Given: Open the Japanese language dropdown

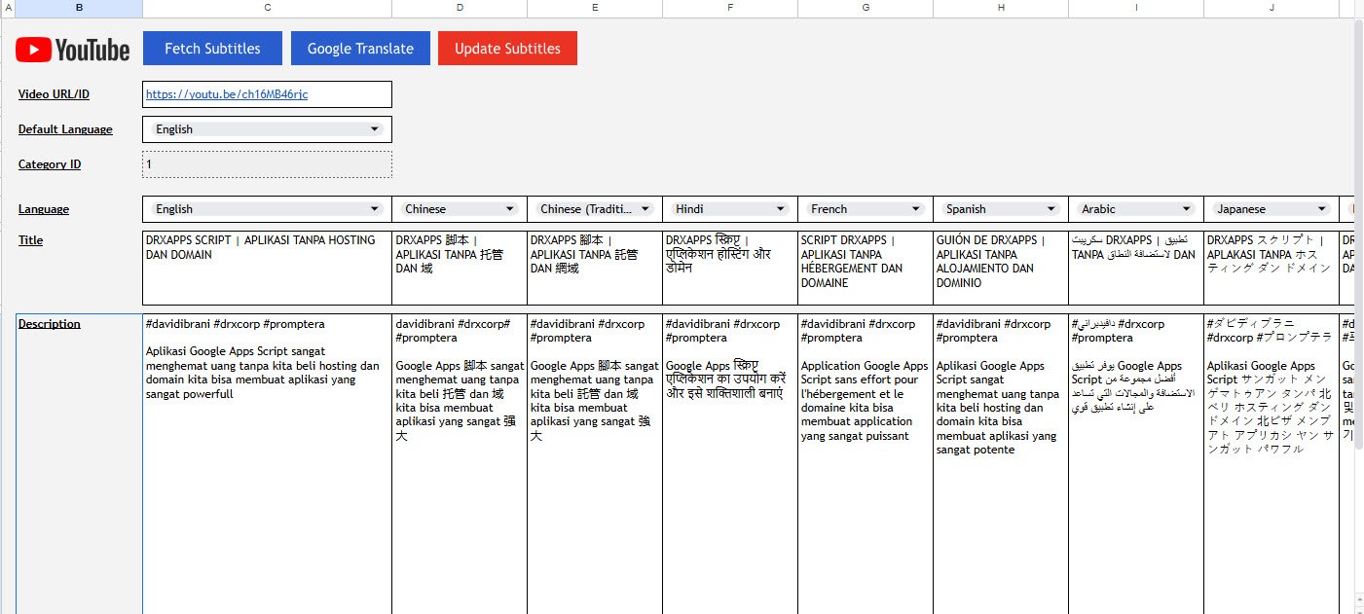Looking at the screenshot, I should click(1272, 209).
